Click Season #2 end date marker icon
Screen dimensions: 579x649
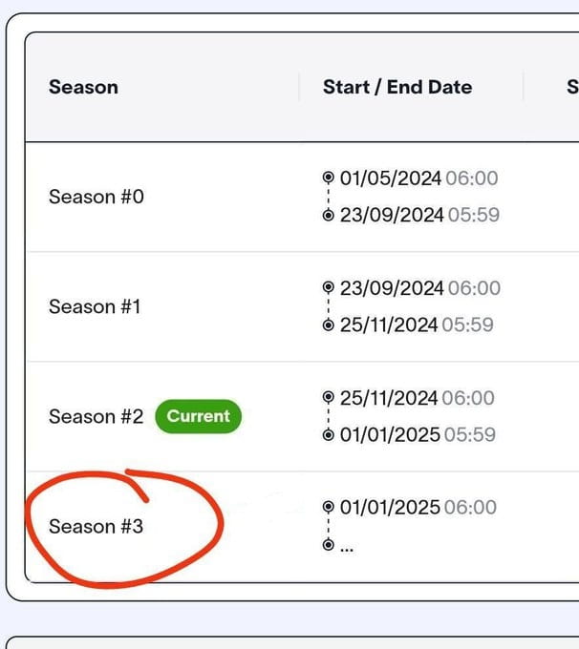(x=329, y=434)
